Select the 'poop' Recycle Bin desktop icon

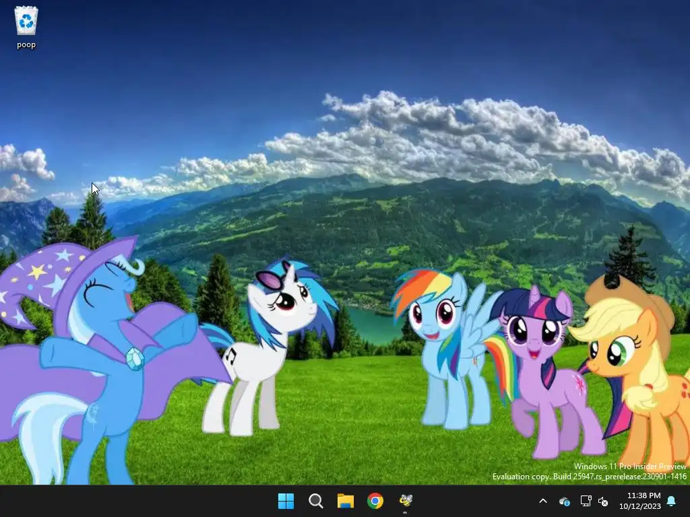pos(26,27)
